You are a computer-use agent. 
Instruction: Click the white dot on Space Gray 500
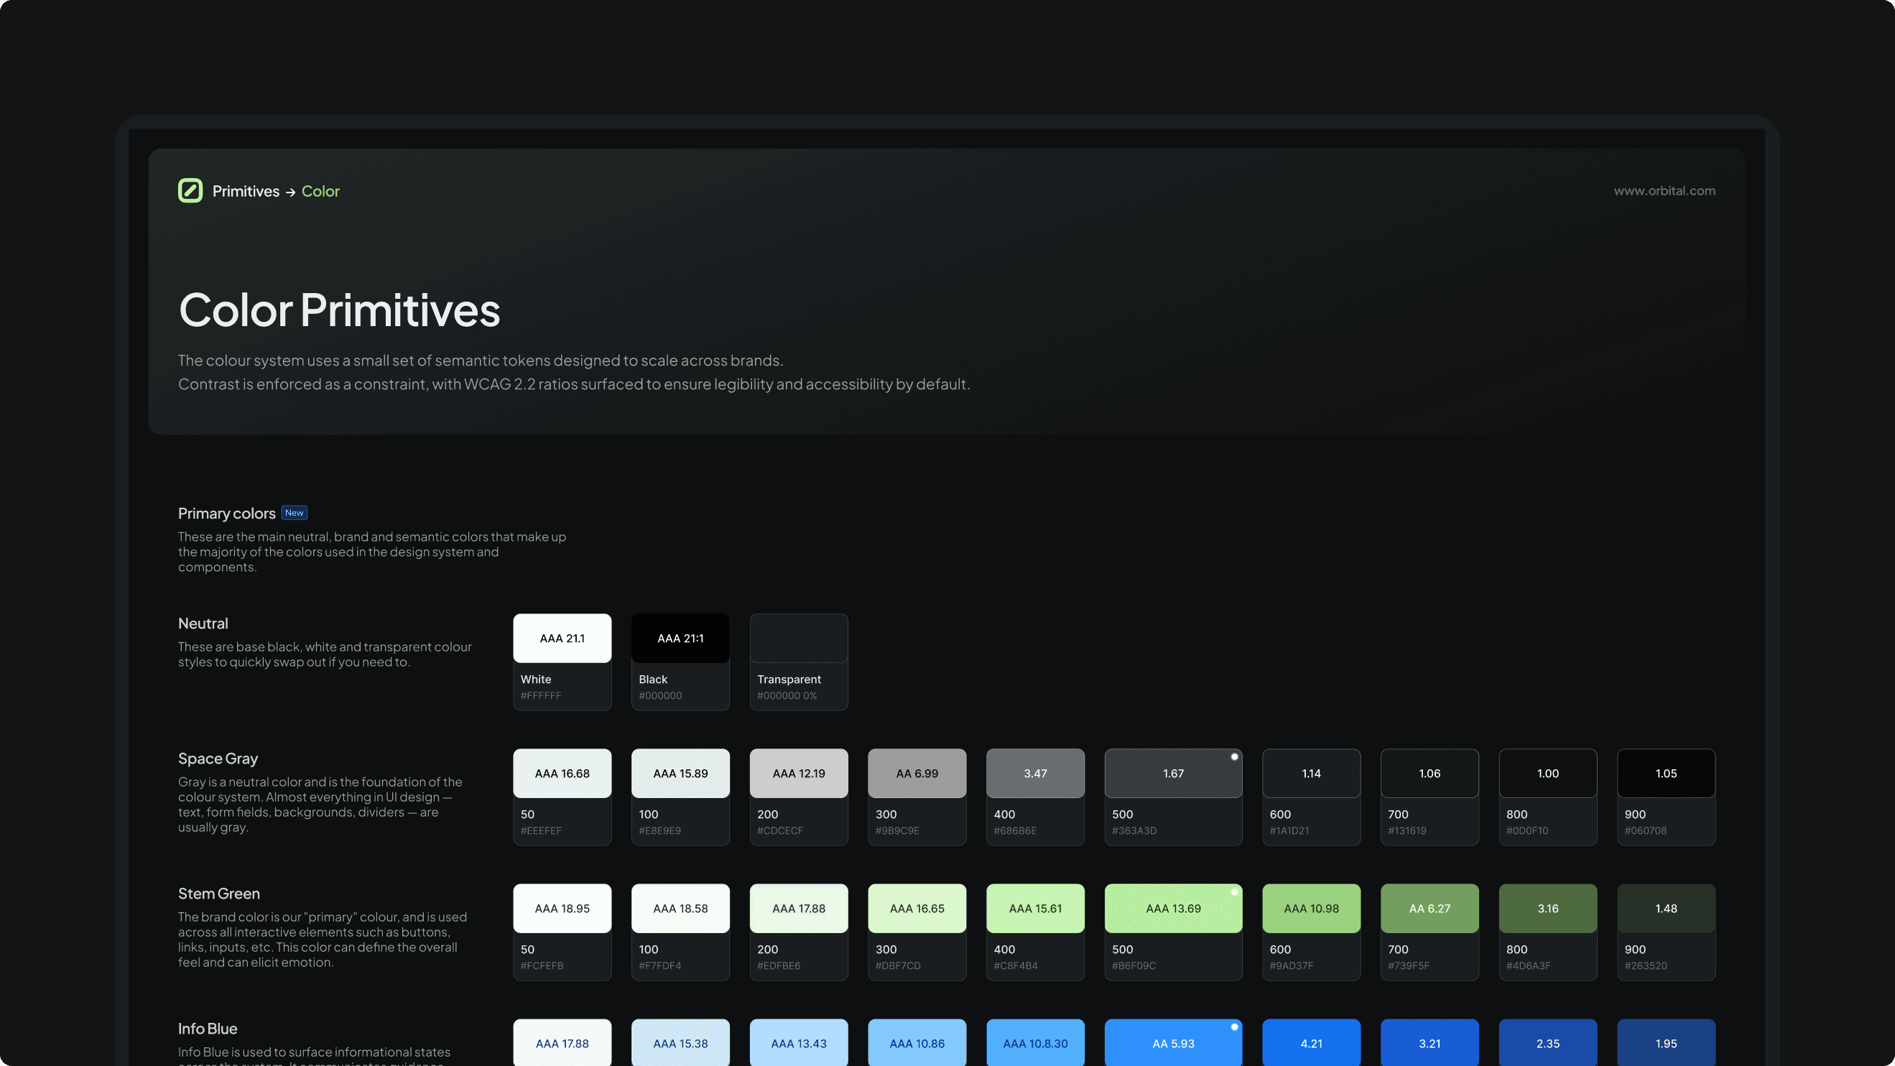click(1234, 756)
